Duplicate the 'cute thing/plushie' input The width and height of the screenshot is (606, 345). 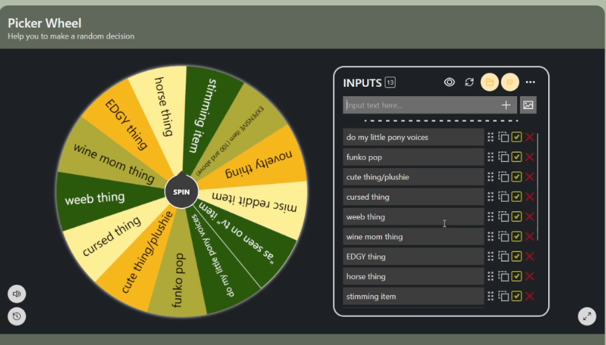point(503,177)
